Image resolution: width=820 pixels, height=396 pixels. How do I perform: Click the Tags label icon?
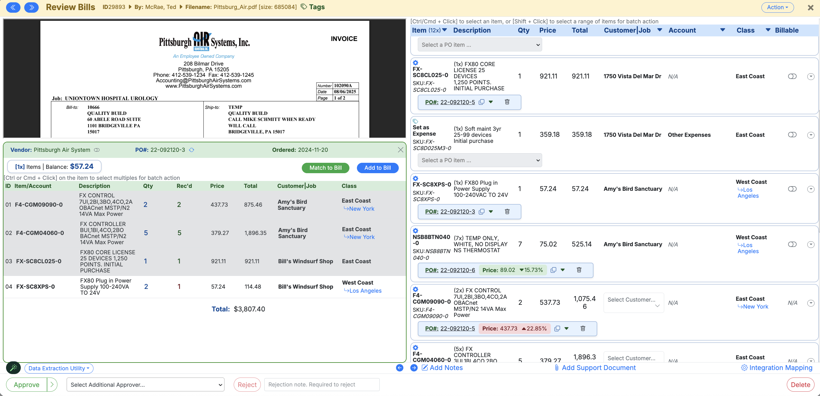[304, 7]
